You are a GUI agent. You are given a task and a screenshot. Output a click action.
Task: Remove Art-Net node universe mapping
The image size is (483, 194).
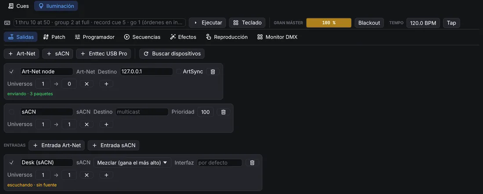pos(87,84)
